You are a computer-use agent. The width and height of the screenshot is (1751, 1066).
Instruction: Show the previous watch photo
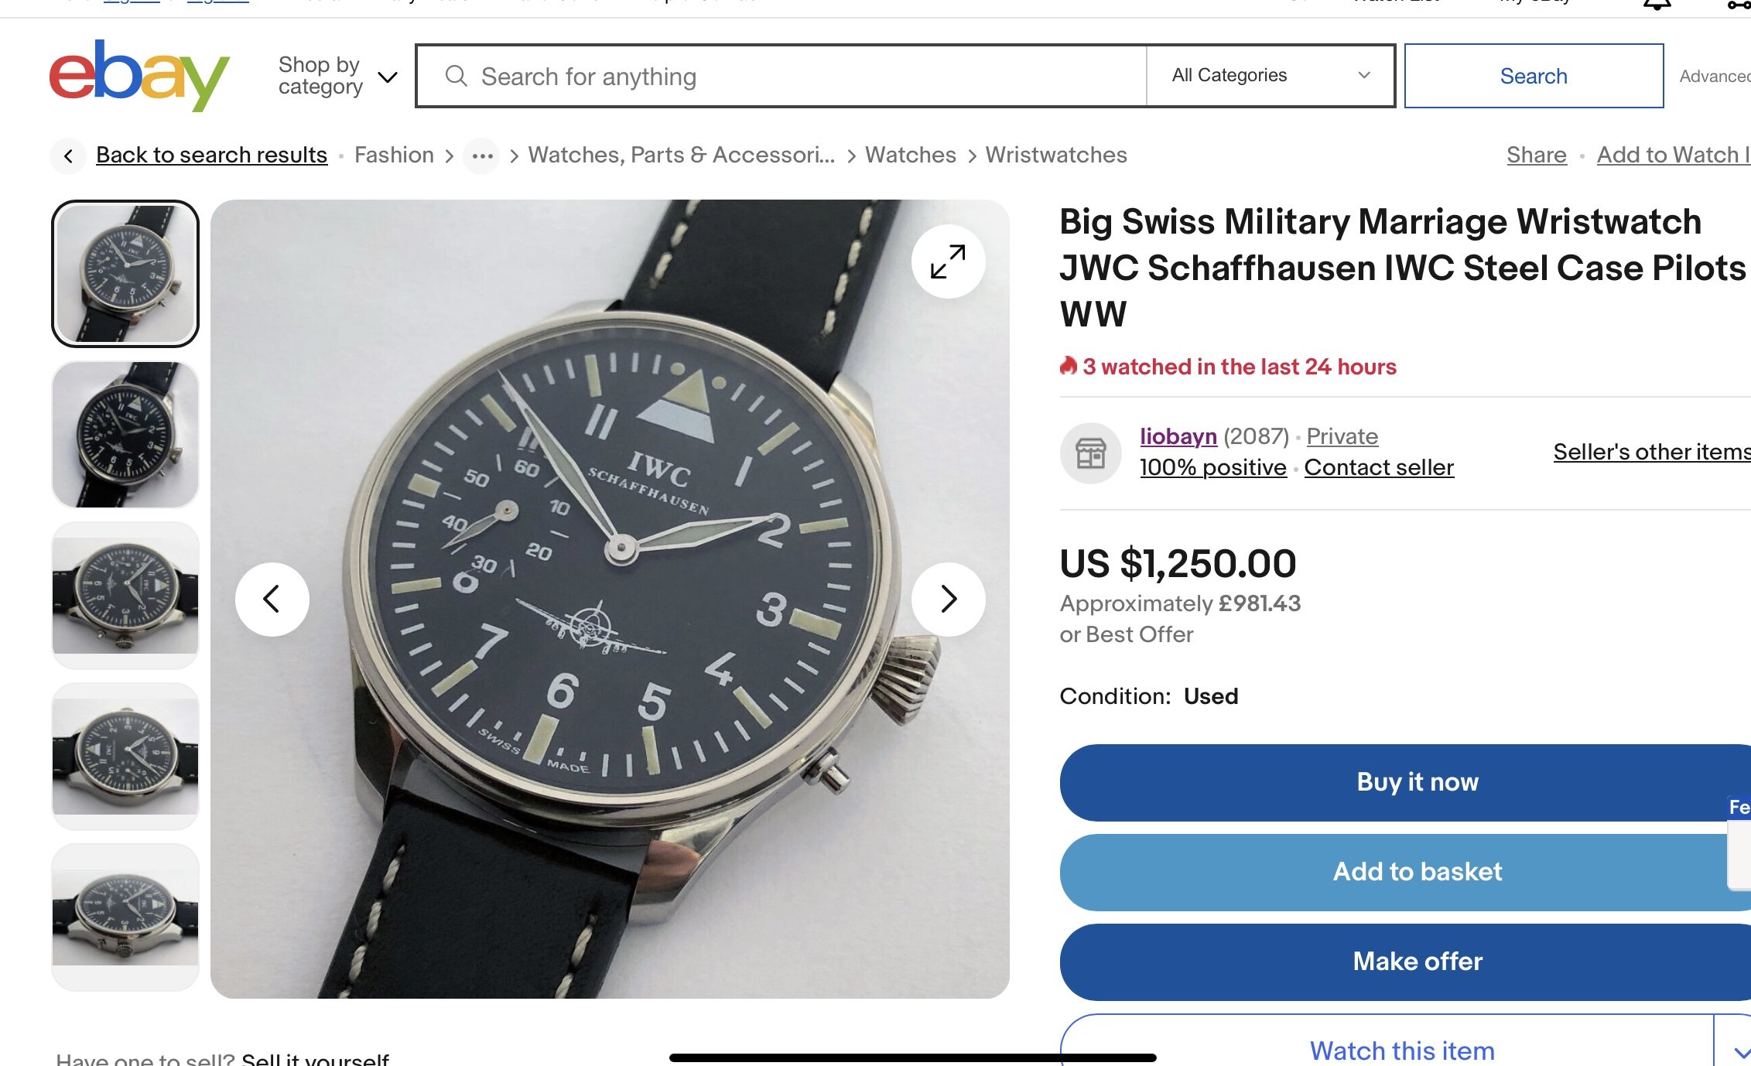click(272, 599)
